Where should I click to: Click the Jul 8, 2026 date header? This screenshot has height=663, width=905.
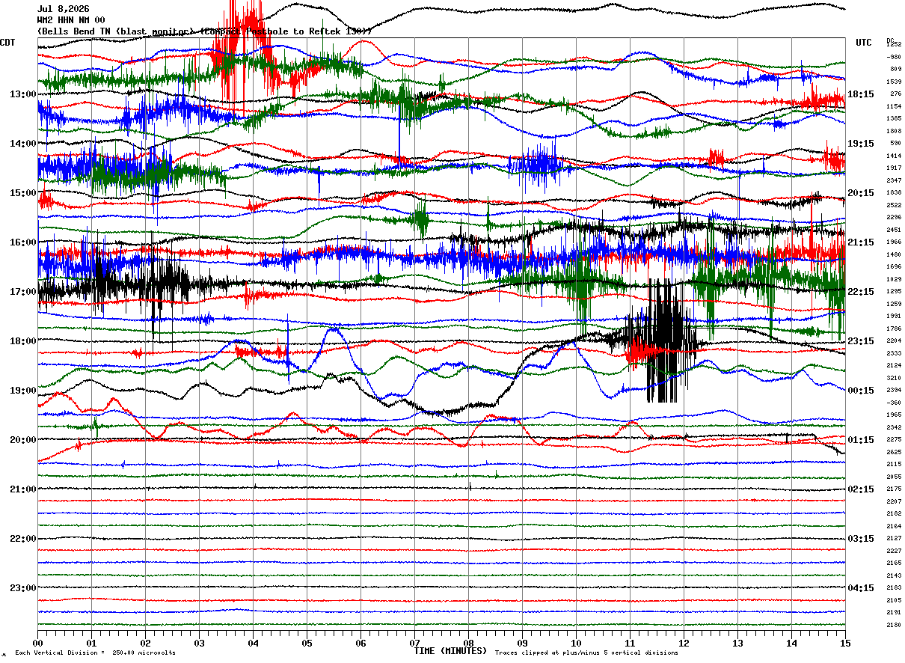pos(64,9)
